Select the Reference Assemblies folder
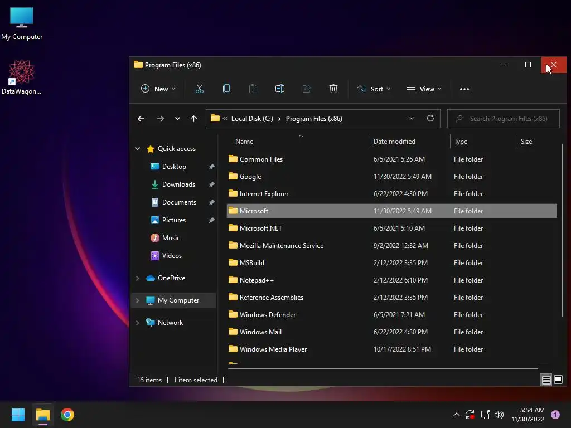 pos(391,298)
